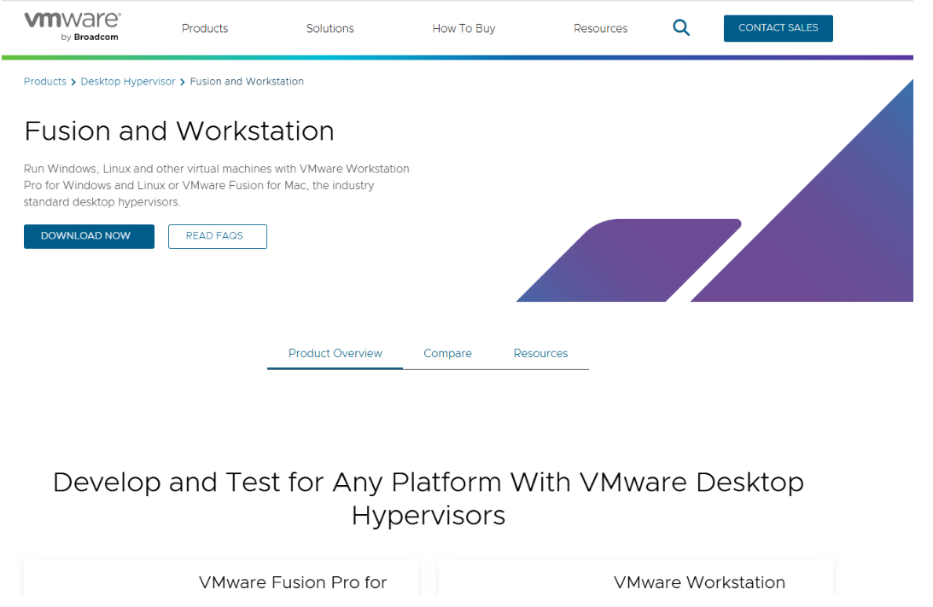Open the Solutions navigation menu
Image resolution: width=933 pixels, height=607 pixels.
(329, 28)
